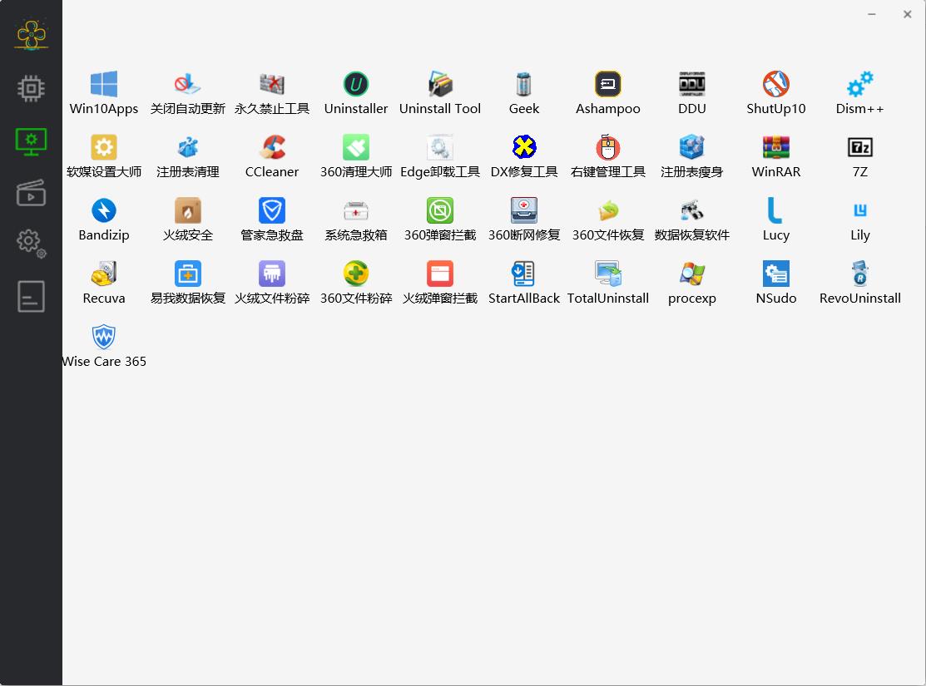Open the 7Z archive tool
The width and height of the screenshot is (926, 686).
(x=859, y=151)
